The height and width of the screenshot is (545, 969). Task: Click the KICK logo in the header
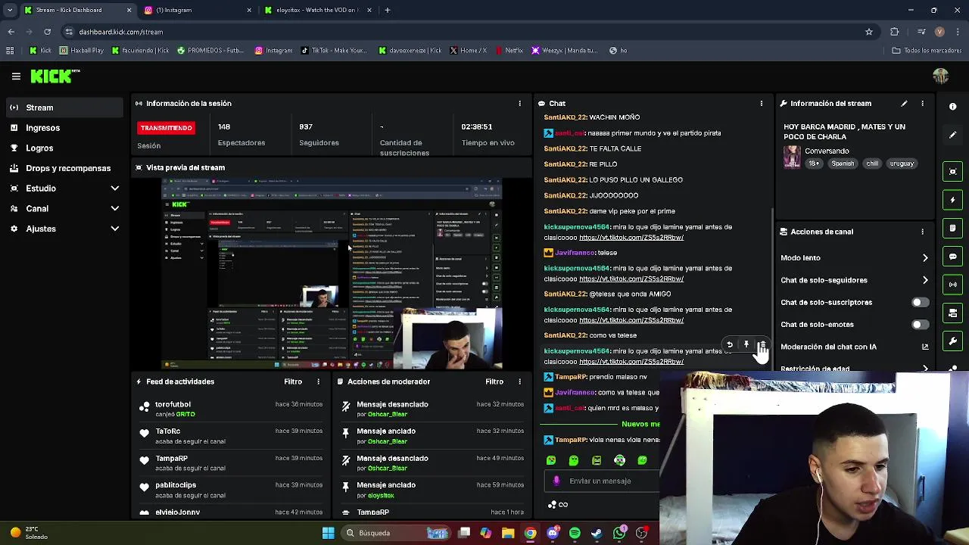click(x=55, y=76)
